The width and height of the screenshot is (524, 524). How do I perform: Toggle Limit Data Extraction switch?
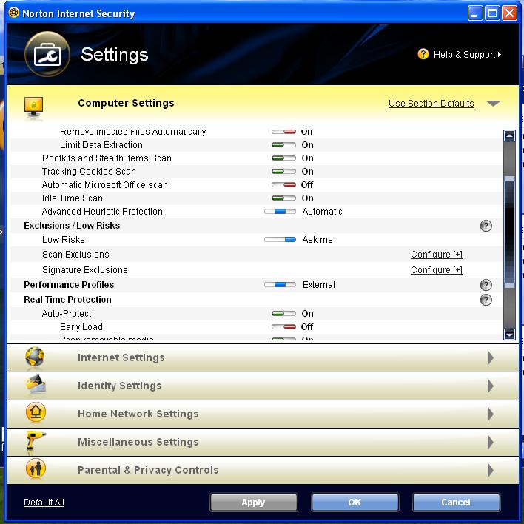coord(283,145)
